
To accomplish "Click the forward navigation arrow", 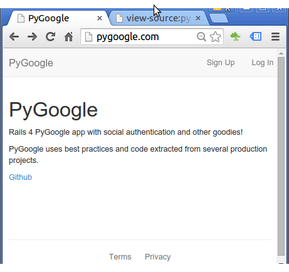I will click(x=33, y=37).
